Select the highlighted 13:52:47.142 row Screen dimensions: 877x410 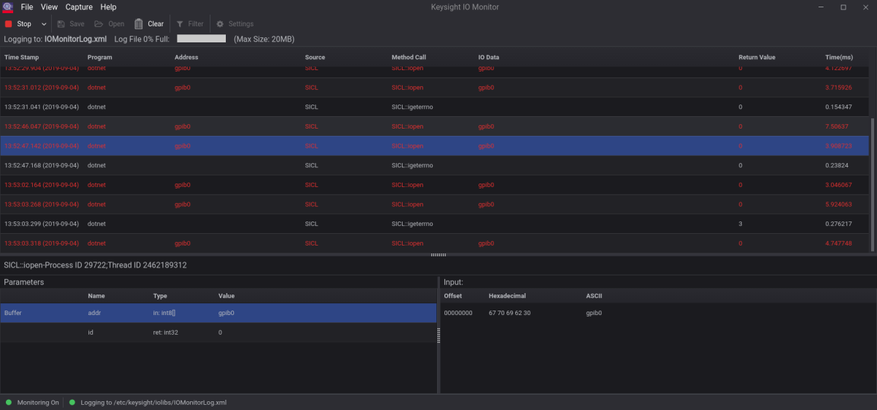pyautogui.click(x=435, y=145)
